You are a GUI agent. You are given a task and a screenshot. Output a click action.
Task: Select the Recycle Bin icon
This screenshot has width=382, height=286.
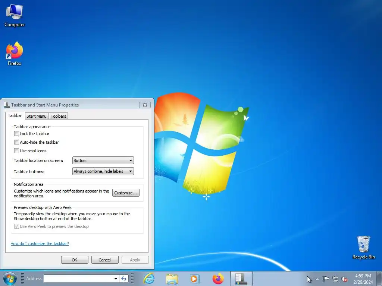363,247
